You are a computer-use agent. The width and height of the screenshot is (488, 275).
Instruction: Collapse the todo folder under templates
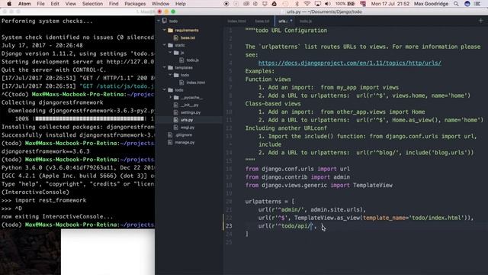pyautogui.click(x=170, y=75)
